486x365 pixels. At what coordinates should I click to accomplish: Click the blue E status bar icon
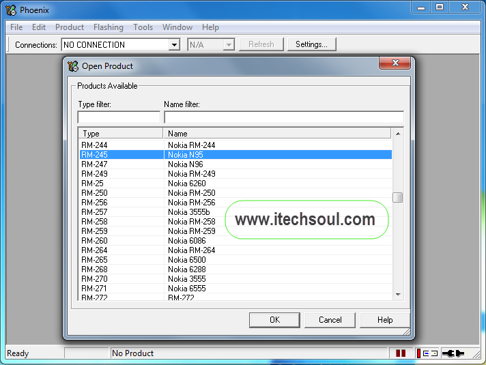click(x=426, y=353)
